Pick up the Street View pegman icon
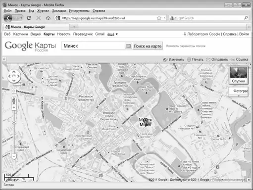253x190 pixels. pyautogui.click(x=14, y=100)
